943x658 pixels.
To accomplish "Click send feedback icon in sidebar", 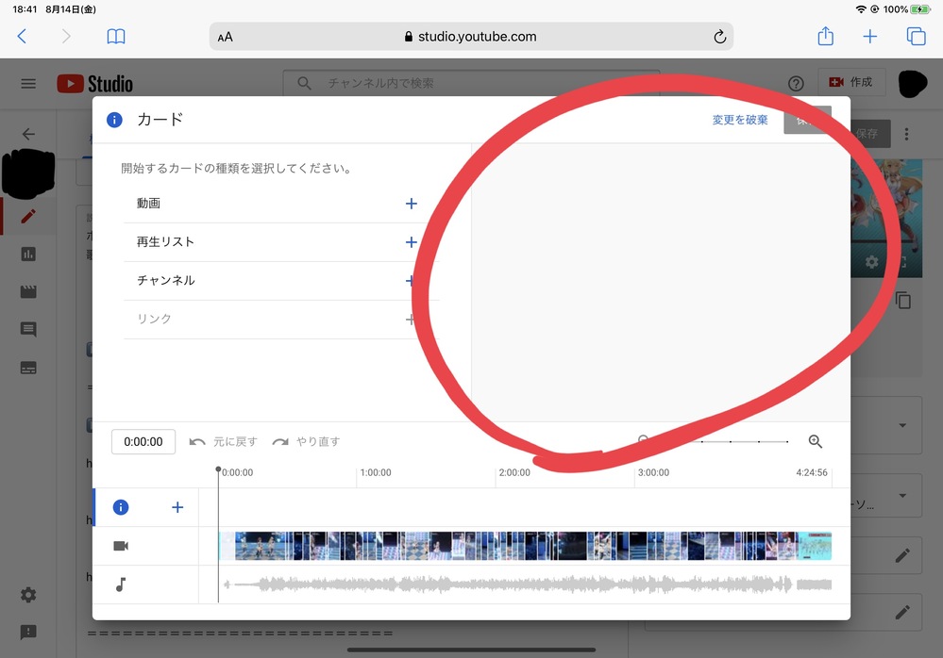I will point(28,632).
